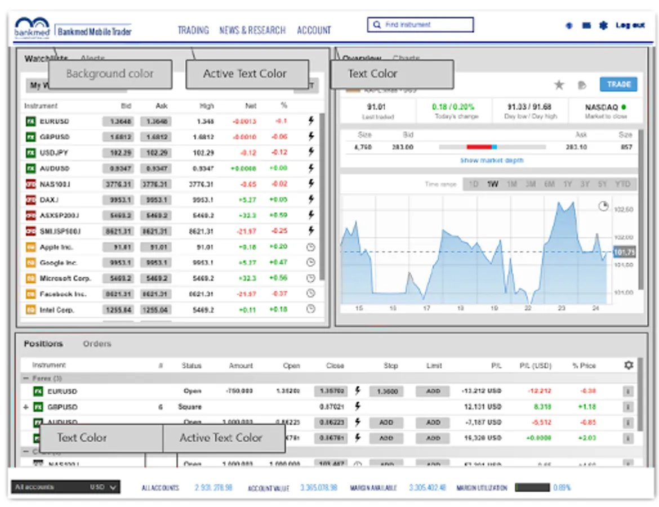The image size is (659, 507).
Task: Click the blue TRADE button
Action: click(x=618, y=84)
